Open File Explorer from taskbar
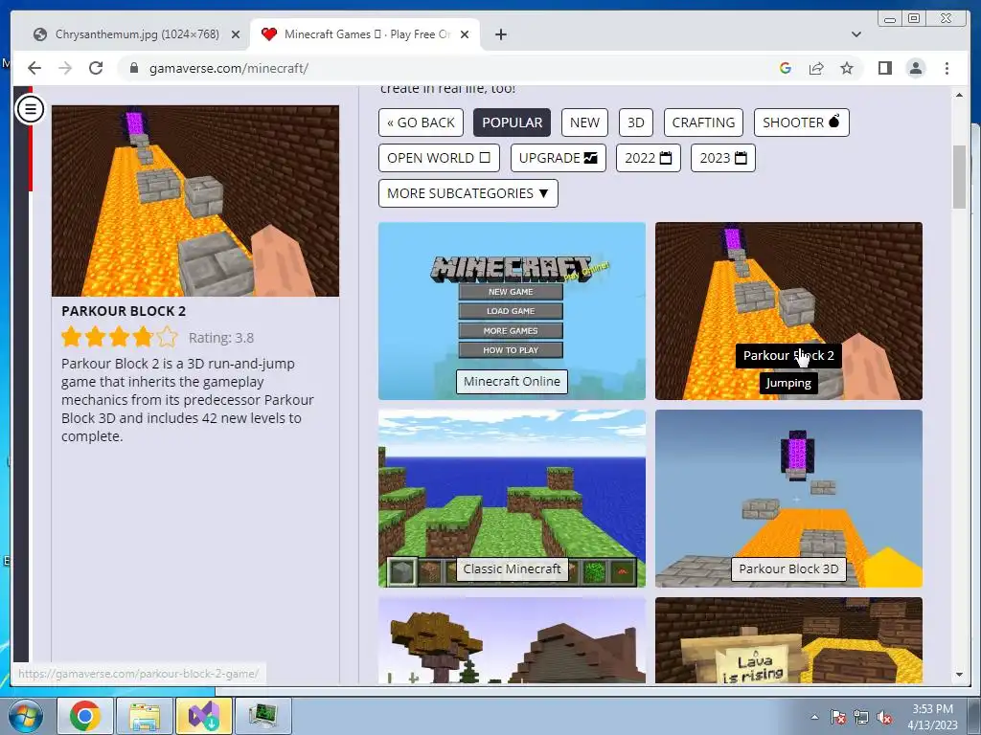Screen dimensions: 981x735 click(145, 716)
